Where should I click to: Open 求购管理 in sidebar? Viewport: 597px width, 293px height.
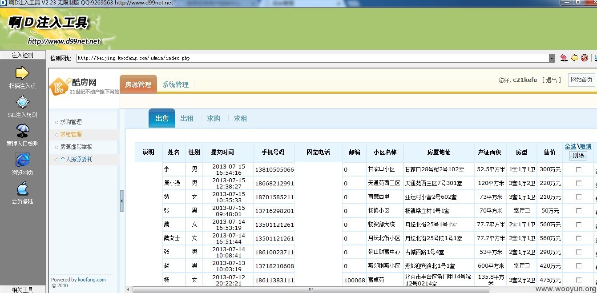coord(71,122)
